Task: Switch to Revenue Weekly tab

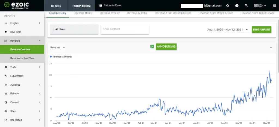Action: tap(110, 13)
